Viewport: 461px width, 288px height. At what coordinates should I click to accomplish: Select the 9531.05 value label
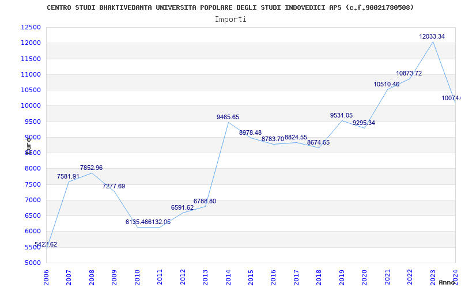(341, 116)
